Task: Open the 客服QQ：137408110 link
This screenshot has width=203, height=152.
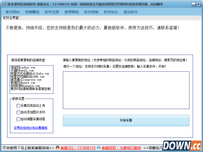Action: (x=78, y=148)
